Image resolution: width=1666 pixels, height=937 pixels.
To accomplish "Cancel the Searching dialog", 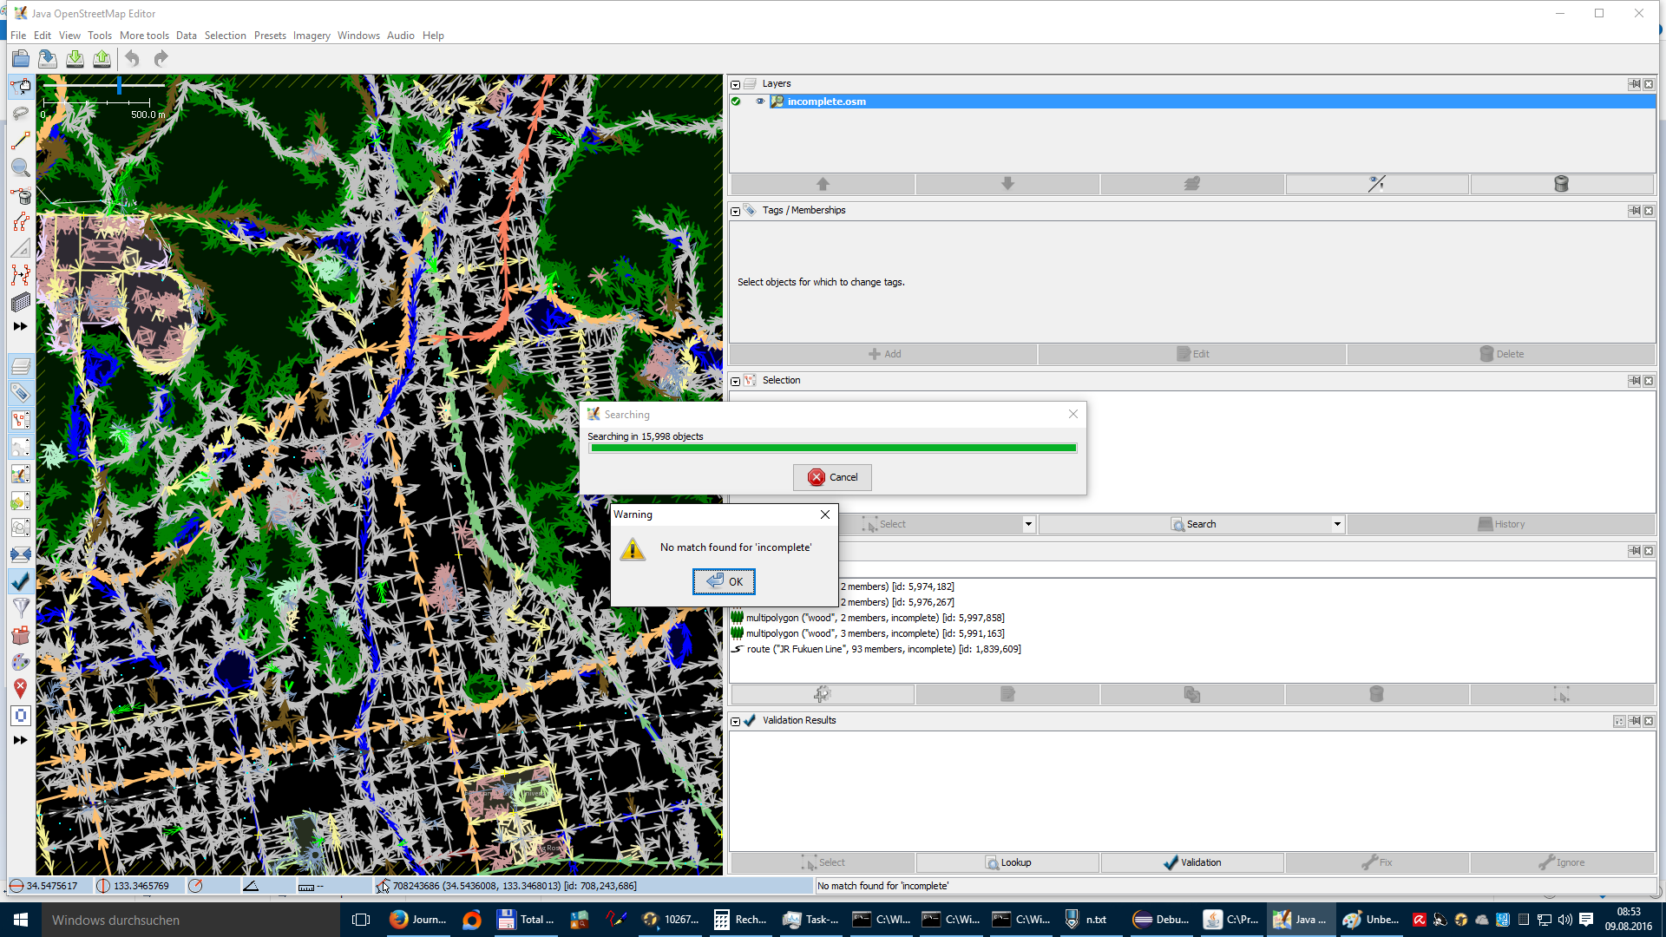I will pos(832,477).
